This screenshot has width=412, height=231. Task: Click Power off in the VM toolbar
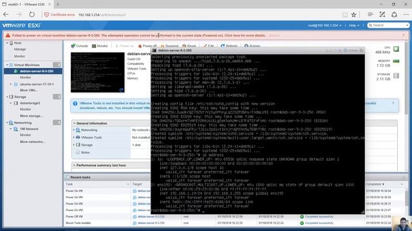pyautogui.click(x=147, y=46)
